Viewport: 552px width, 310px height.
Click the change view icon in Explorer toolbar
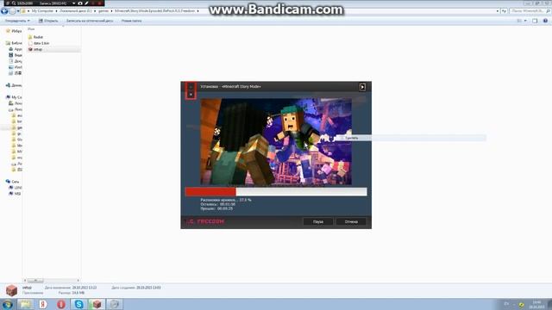click(519, 21)
